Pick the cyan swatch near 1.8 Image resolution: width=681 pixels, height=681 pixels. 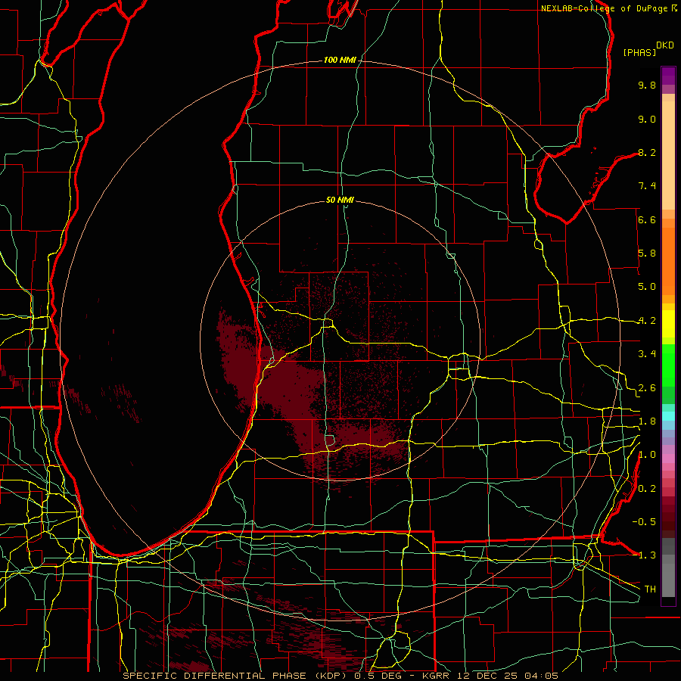(x=668, y=415)
